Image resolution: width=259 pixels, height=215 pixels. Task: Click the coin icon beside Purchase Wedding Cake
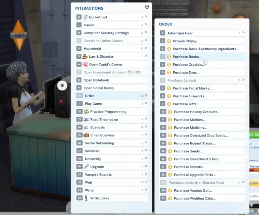tap(170, 198)
